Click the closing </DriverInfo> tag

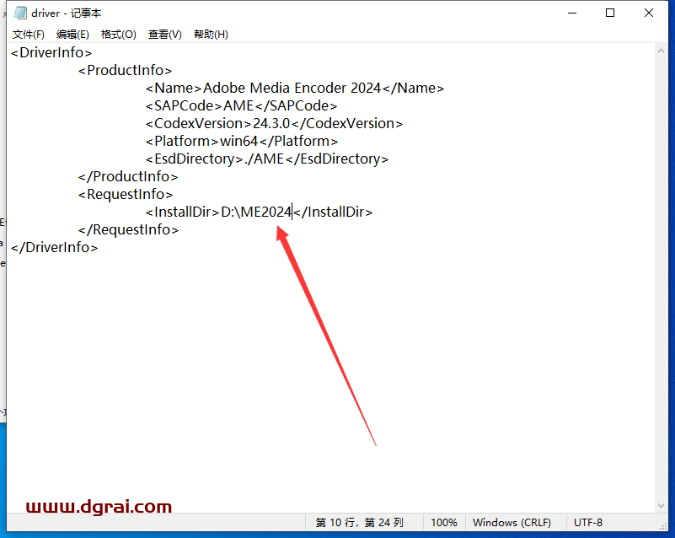tap(54, 247)
